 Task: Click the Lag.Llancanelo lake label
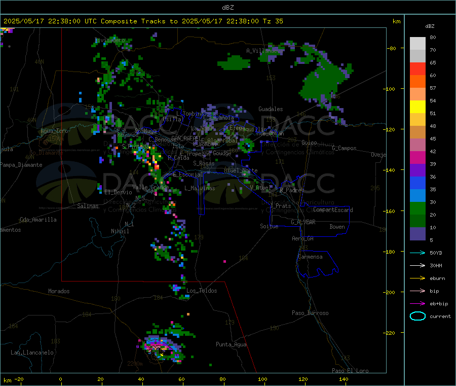click(x=32, y=353)
